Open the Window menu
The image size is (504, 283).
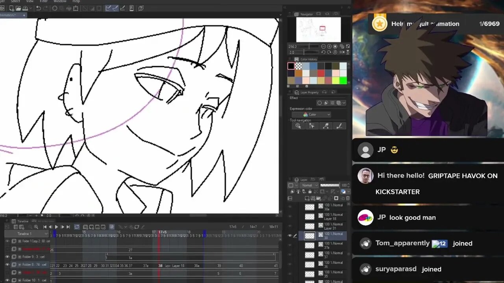(x=60, y=1)
